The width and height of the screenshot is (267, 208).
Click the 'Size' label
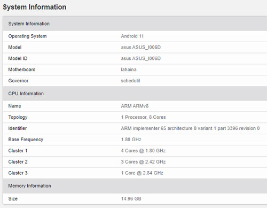click(x=13, y=199)
